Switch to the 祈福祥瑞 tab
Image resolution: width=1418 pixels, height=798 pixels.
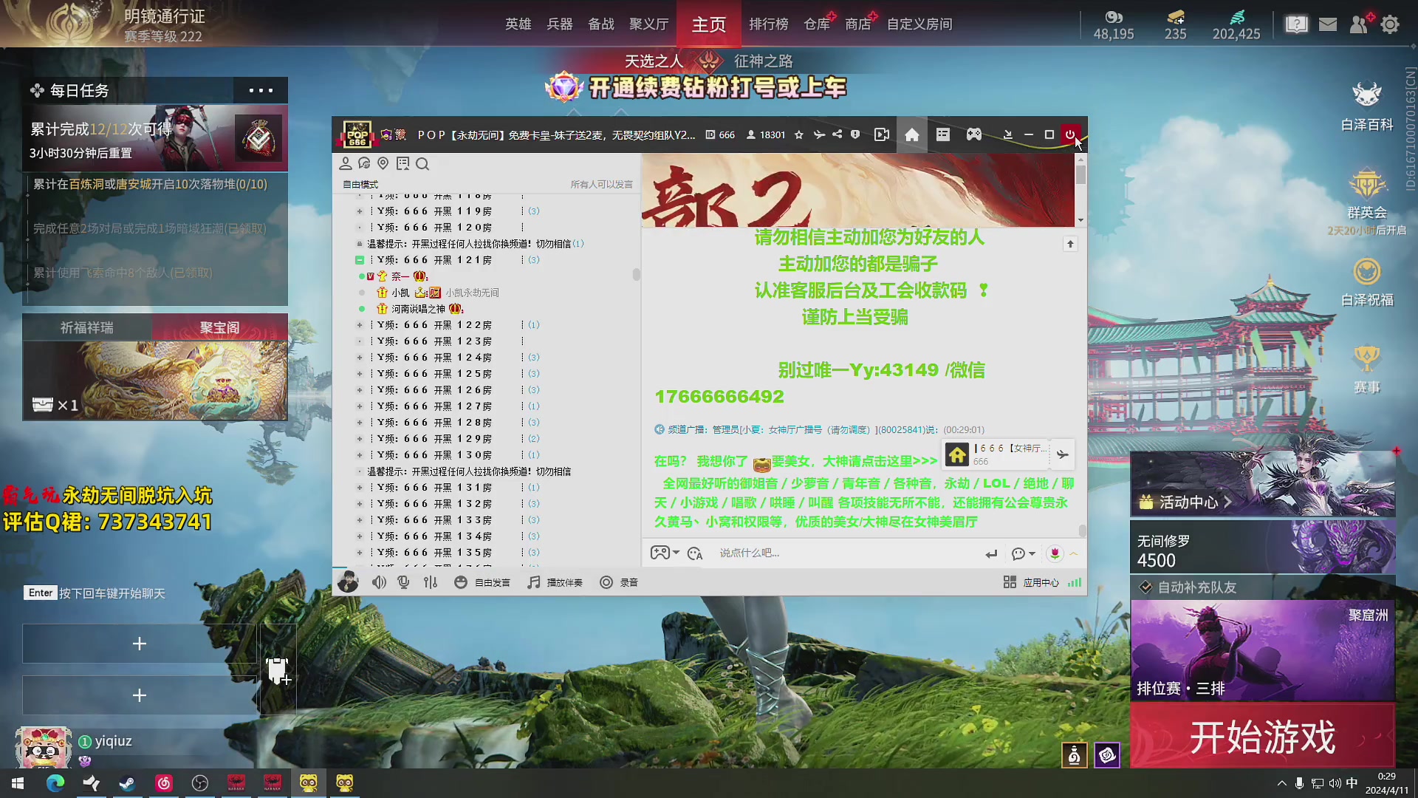point(87,327)
